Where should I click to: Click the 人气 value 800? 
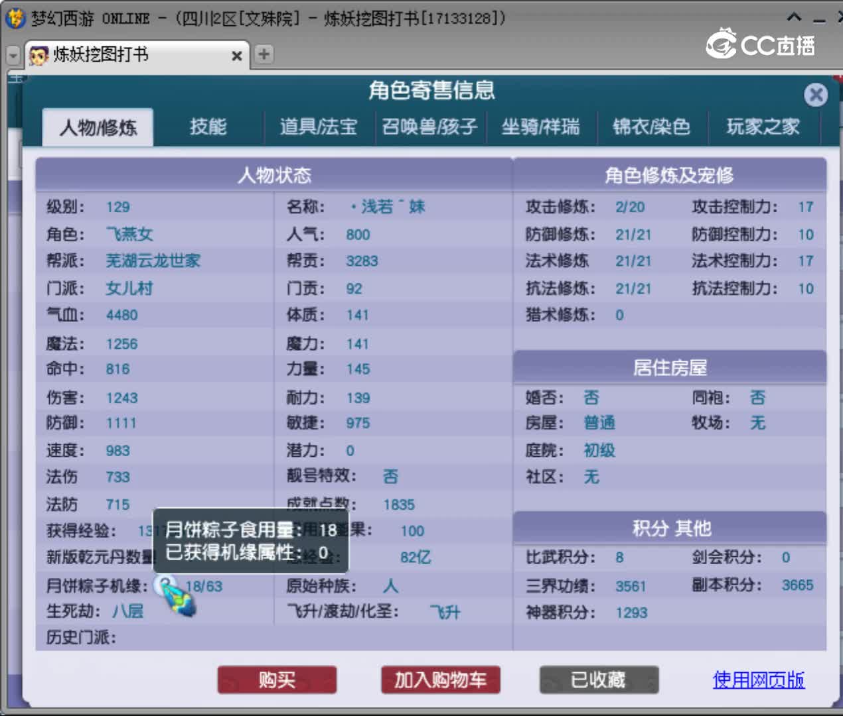pyautogui.click(x=358, y=234)
